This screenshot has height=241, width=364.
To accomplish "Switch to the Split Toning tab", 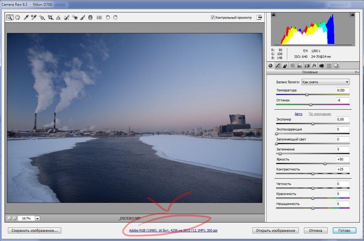I will [299, 66].
